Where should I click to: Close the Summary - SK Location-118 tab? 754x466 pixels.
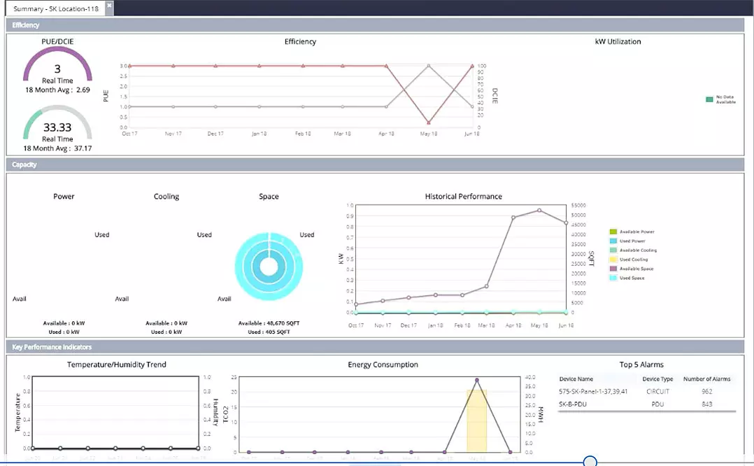pos(109,6)
